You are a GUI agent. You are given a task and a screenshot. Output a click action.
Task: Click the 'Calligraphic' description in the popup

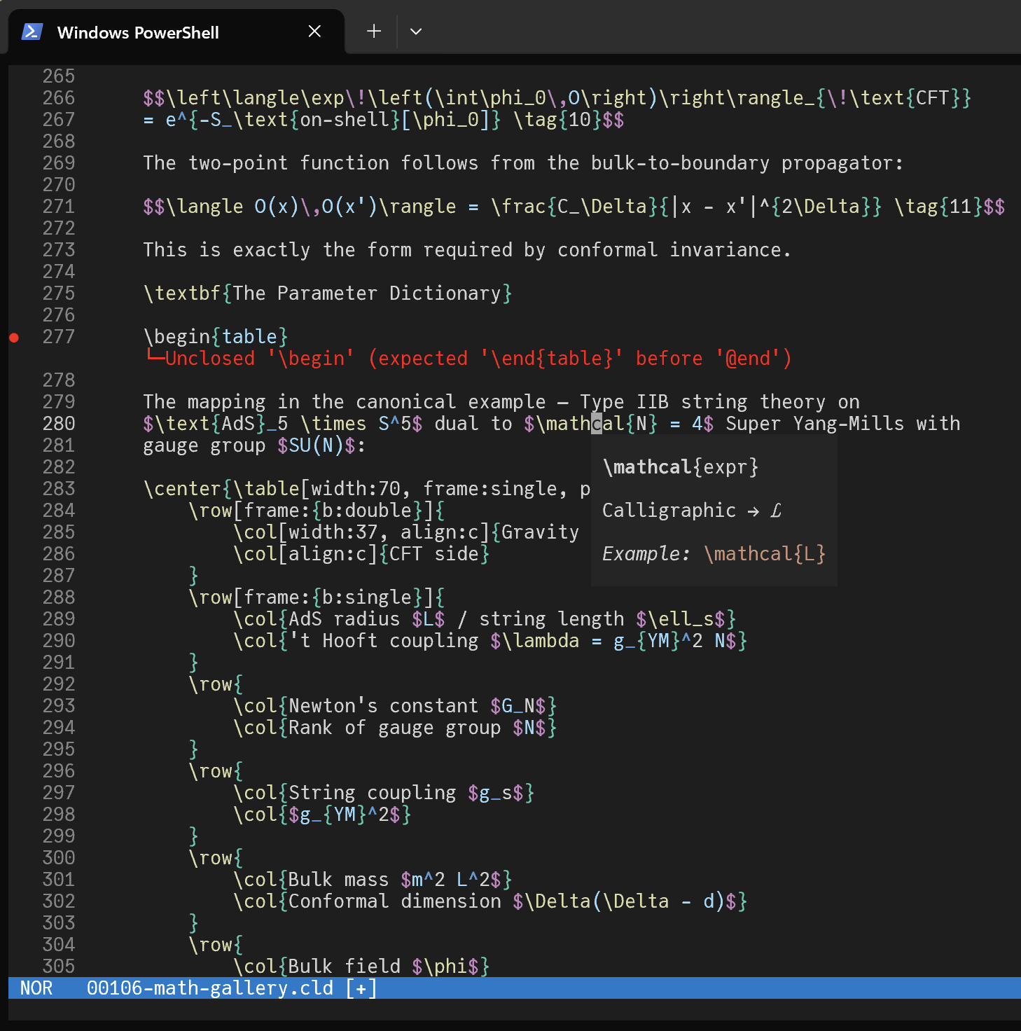(692, 511)
